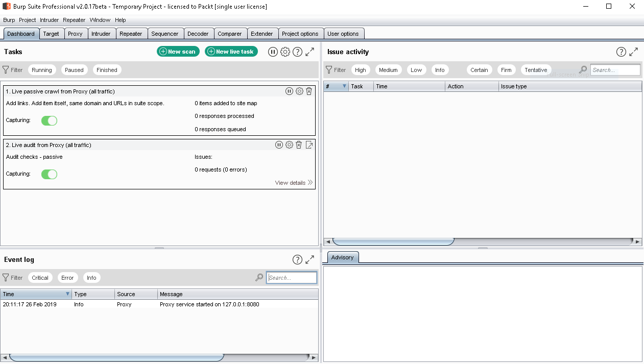Open the Project options tab
The height and width of the screenshot is (364, 644).
coord(300,34)
